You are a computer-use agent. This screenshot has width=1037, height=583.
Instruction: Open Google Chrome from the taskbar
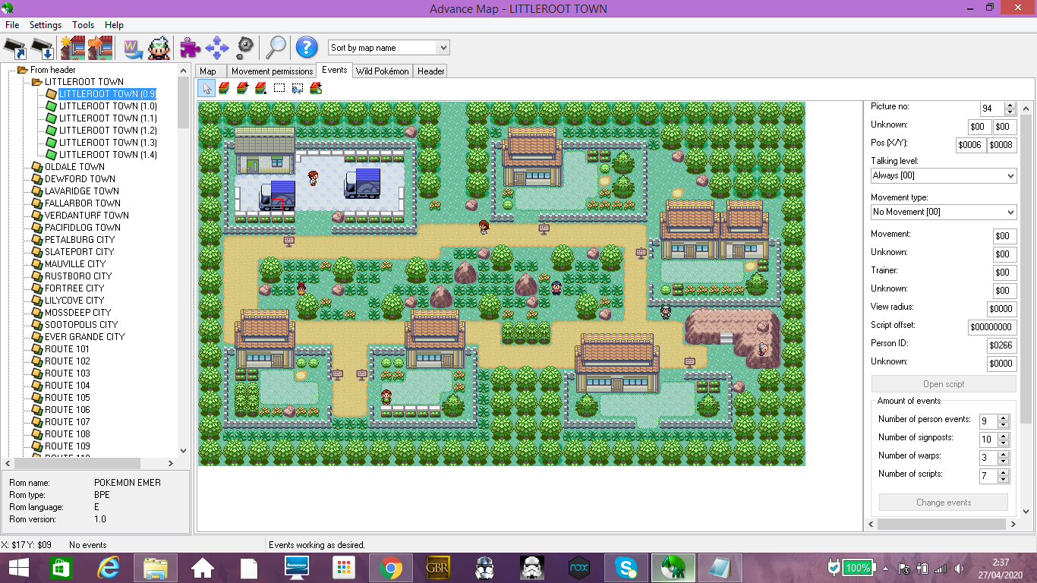coord(391,568)
